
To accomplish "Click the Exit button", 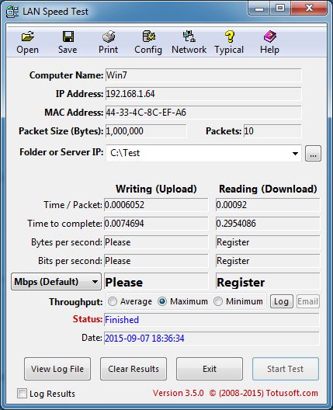I will coord(210,369).
